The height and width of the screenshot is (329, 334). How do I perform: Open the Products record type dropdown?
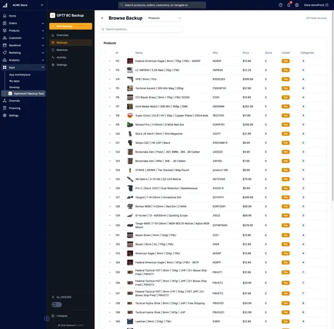pyautogui.click(x=163, y=18)
